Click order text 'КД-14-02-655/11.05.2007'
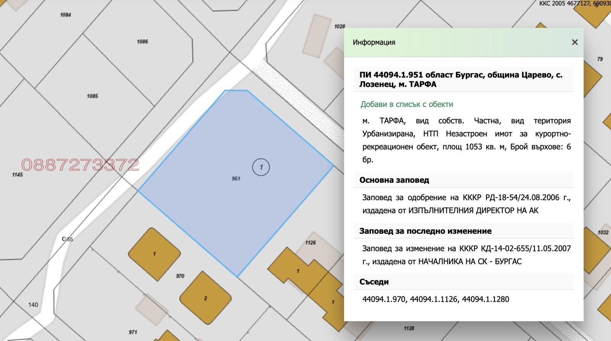 pos(526,249)
